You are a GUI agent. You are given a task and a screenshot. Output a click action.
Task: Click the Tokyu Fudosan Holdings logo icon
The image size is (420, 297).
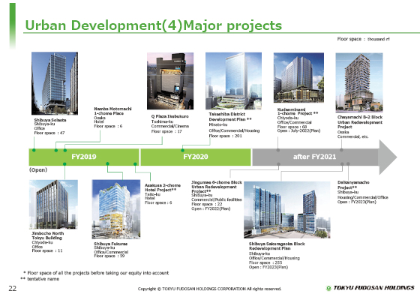click(328, 288)
